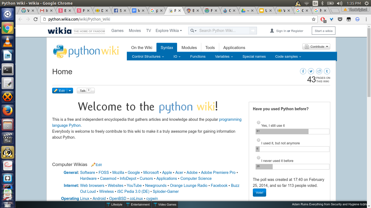Open the 'On the Wiki' tab
The image size is (371, 208).
tap(142, 48)
